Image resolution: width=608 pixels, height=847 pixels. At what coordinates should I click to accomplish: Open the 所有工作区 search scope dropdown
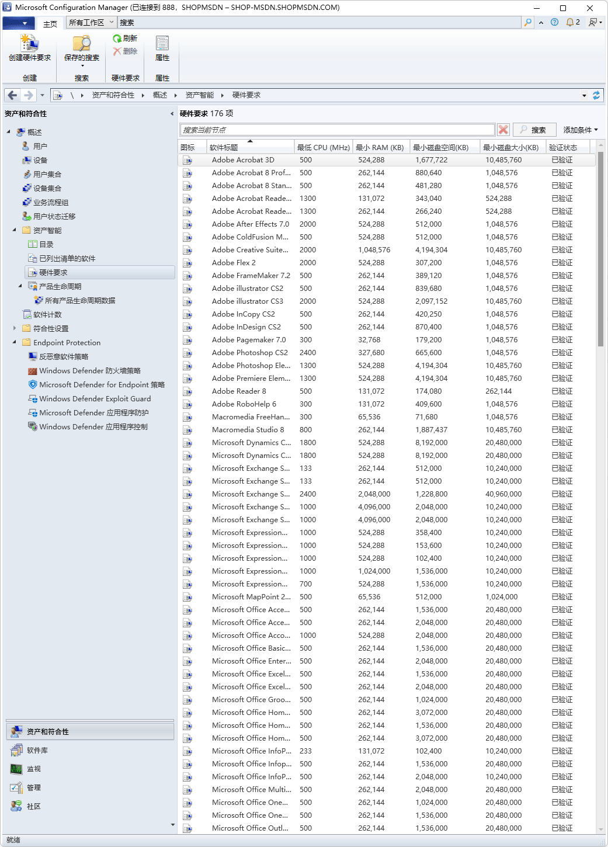tap(91, 22)
